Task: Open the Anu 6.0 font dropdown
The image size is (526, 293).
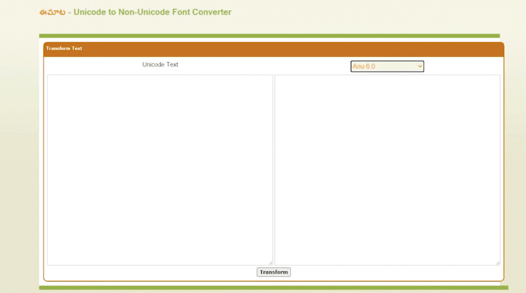Action: pos(387,66)
